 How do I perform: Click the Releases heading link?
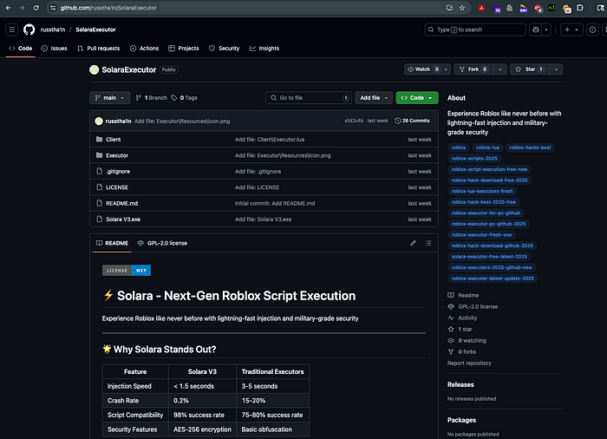pos(460,384)
